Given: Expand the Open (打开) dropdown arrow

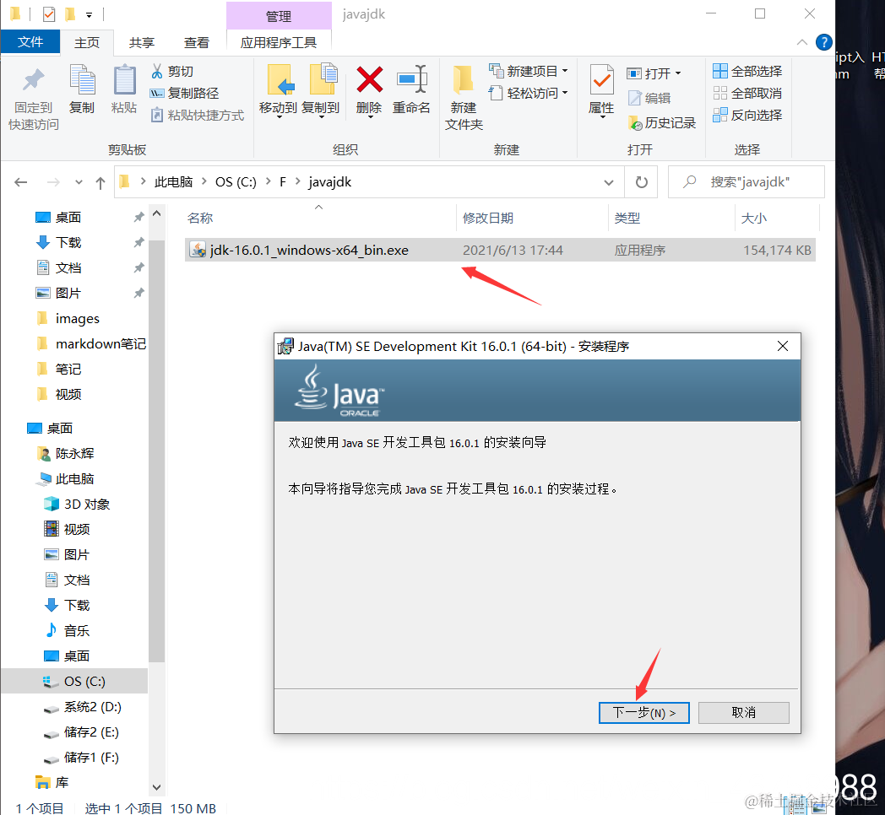Looking at the screenshot, I should click(x=678, y=73).
